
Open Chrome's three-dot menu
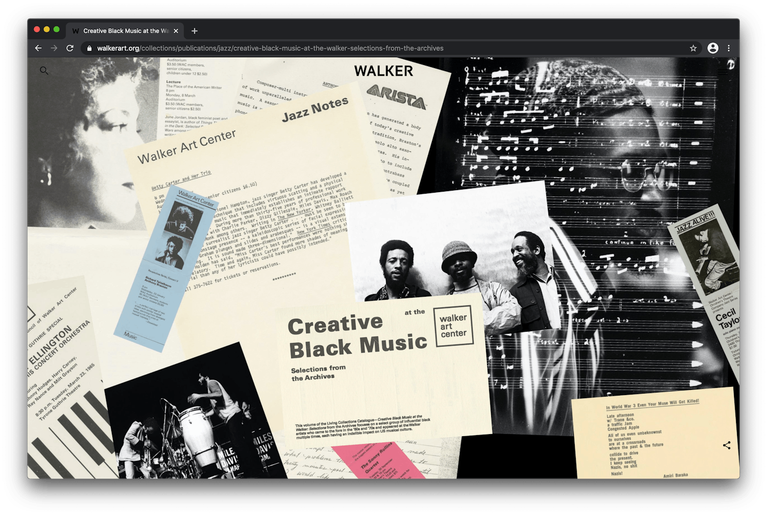coord(729,48)
